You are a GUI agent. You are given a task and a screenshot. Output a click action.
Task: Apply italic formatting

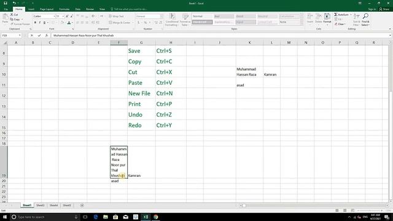point(40,23)
